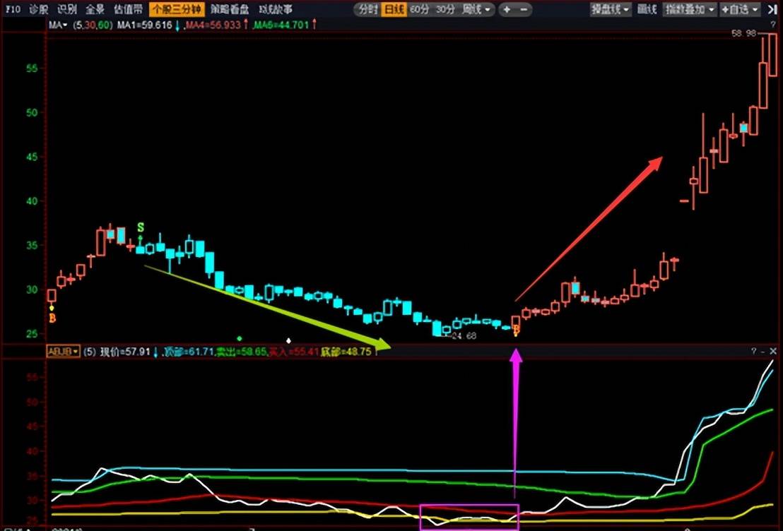Click the B buy marker at chart start
Viewport: 783px width, 531px height.
pos(52,318)
